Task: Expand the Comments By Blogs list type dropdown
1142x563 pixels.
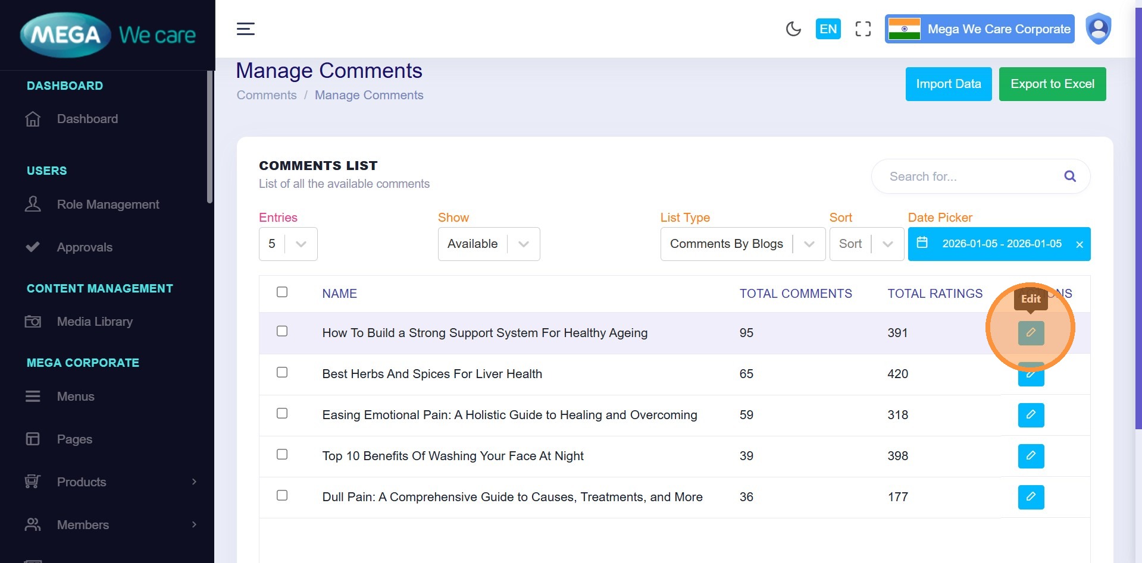Action: coord(742,244)
